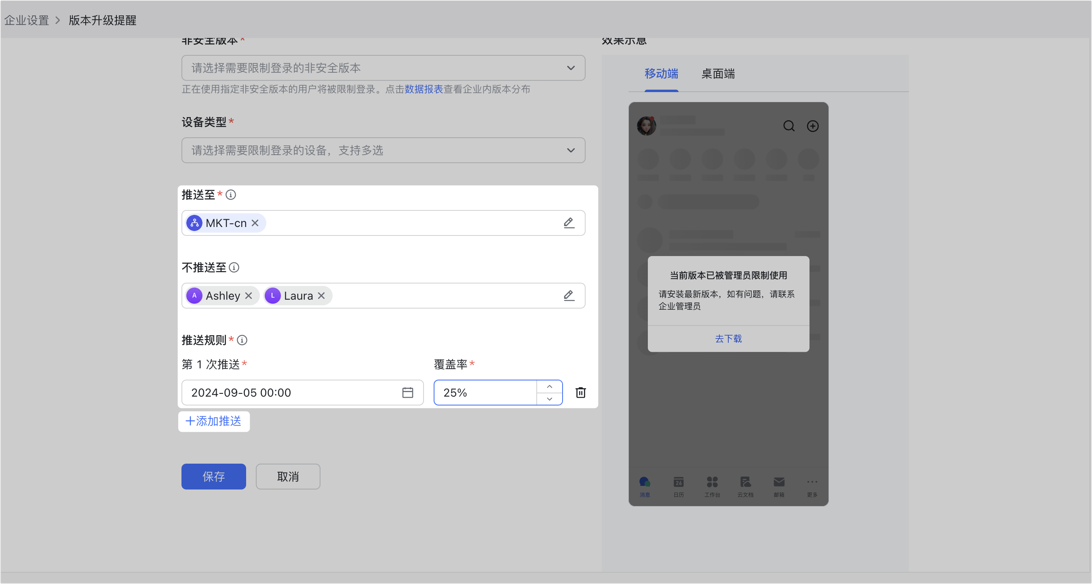Switch preview to 移动端 tab
Image resolution: width=1092 pixels, height=584 pixels.
click(x=661, y=74)
